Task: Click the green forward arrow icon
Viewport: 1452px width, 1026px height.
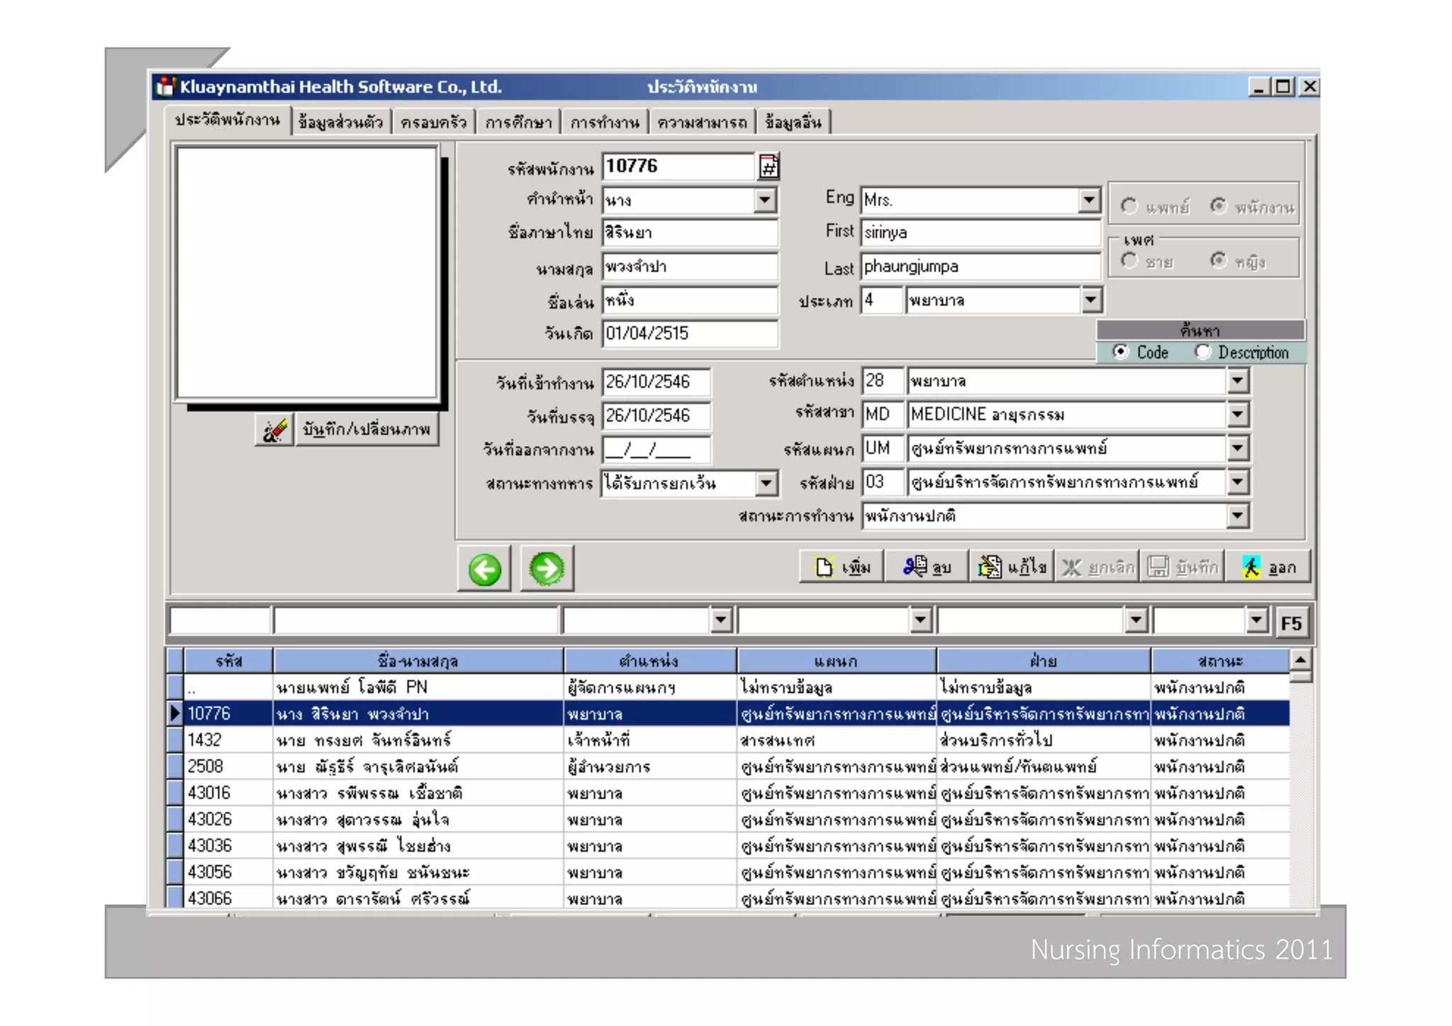Action: [x=547, y=569]
